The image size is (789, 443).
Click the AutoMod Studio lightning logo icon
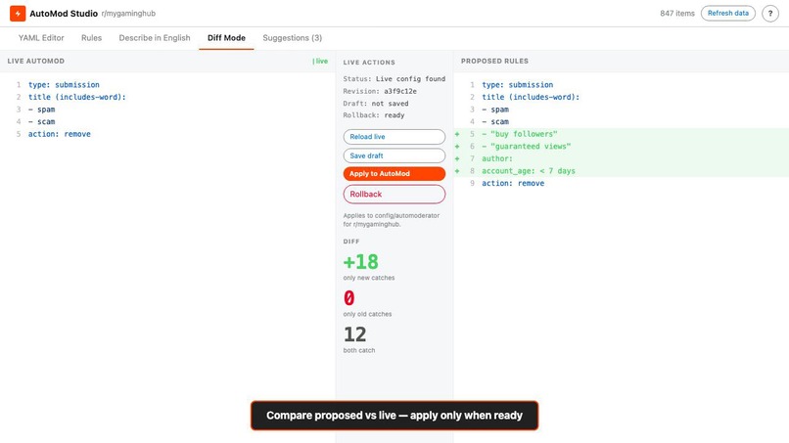tap(18, 14)
